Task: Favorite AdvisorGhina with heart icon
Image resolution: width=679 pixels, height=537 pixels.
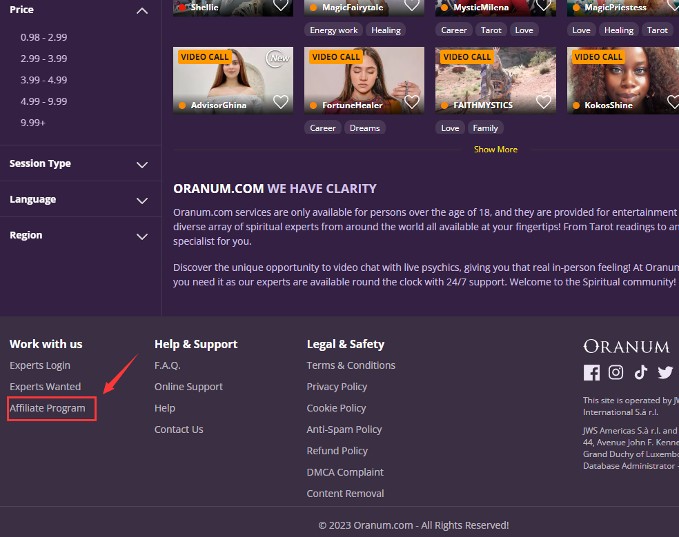Action: [281, 102]
